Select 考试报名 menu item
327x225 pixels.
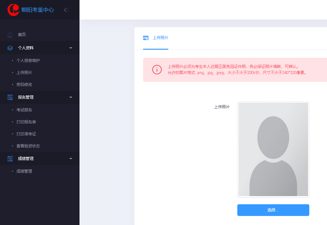coord(24,110)
